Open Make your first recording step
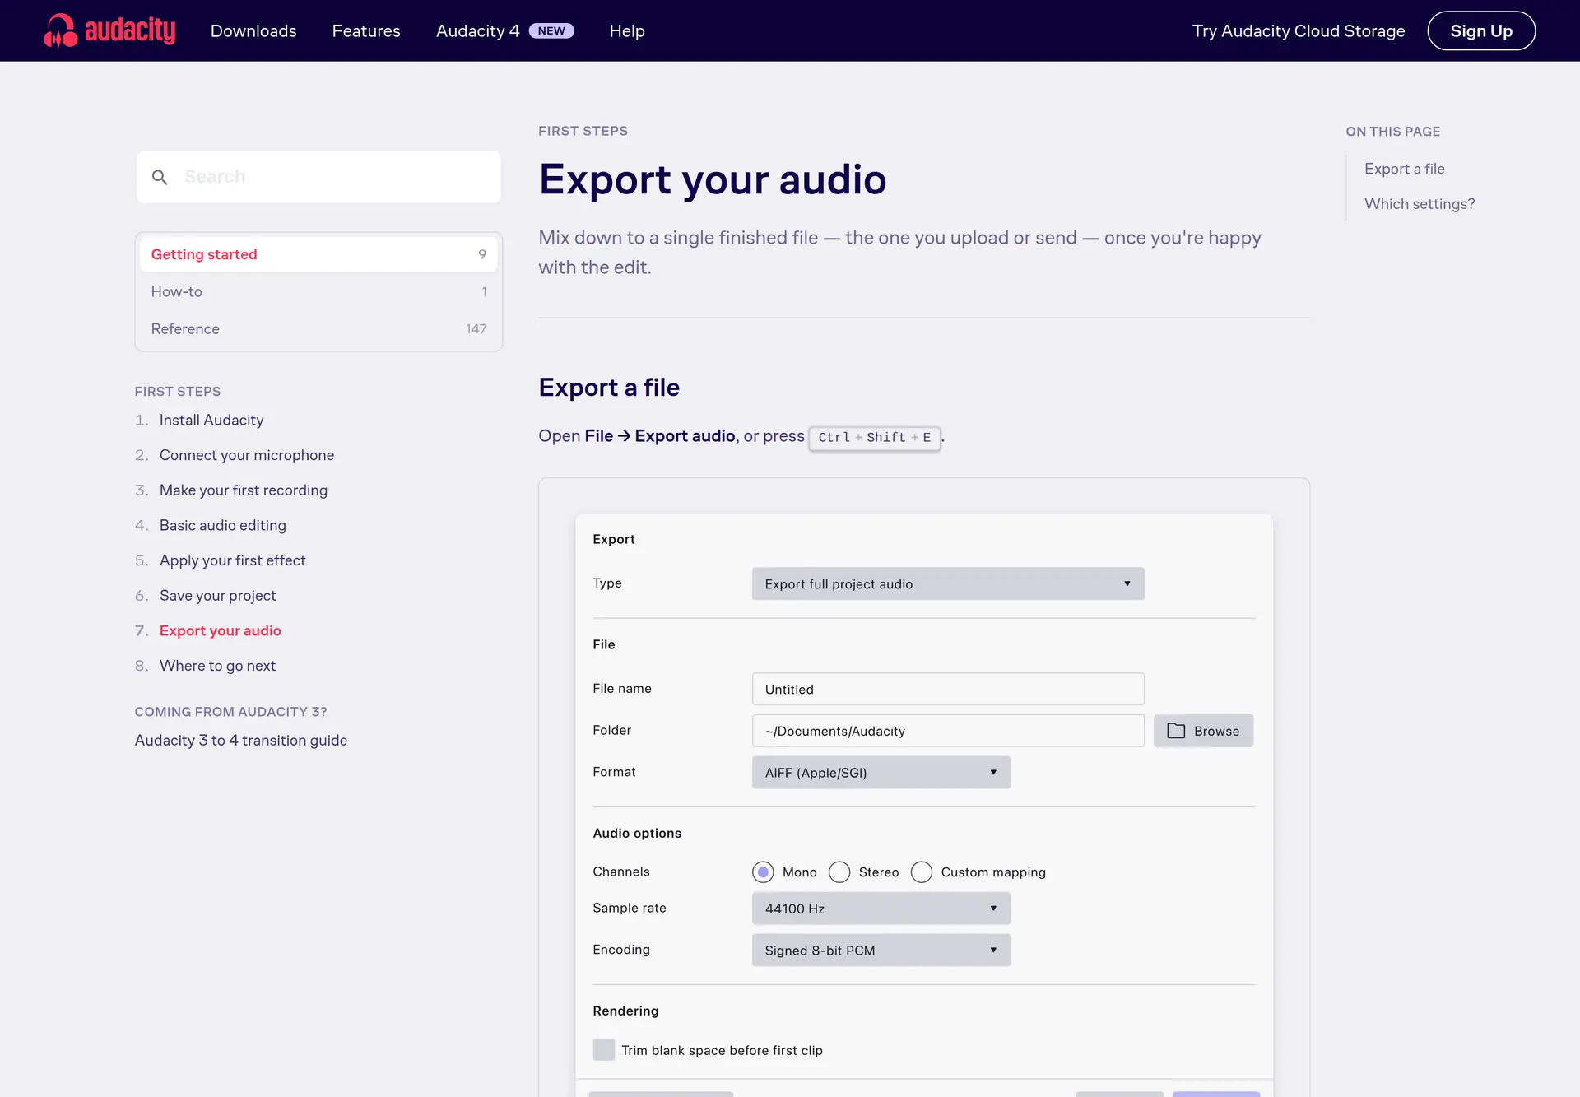The width and height of the screenshot is (1580, 1097). [x=244, y=490]
